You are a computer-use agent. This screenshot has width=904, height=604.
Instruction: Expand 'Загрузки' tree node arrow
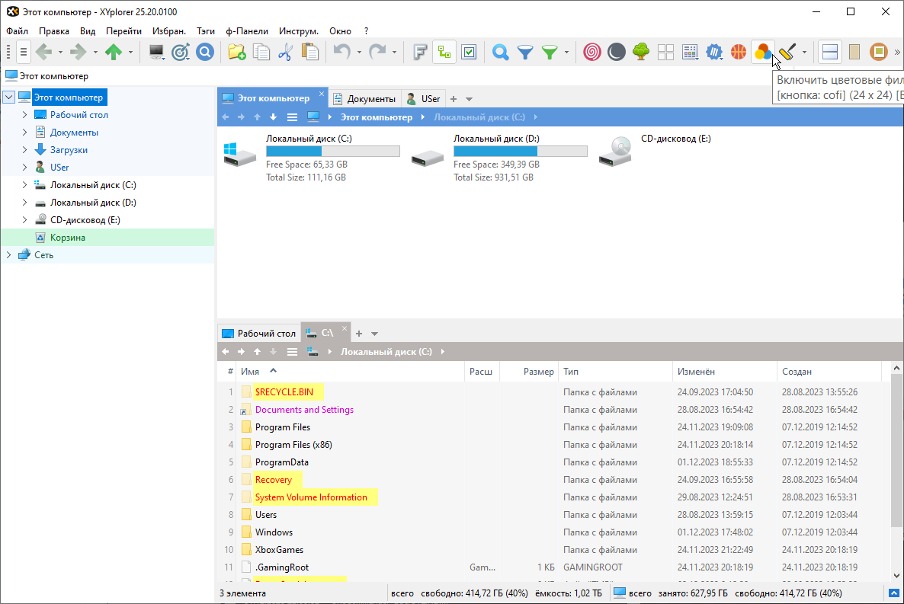pos(25,150)
